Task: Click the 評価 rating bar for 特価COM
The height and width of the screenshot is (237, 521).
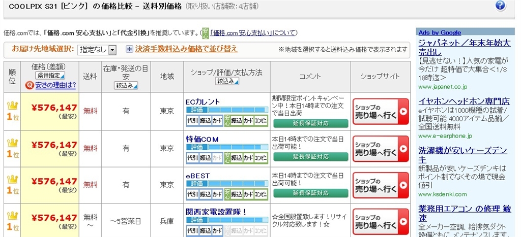Action: click(227, 147)
